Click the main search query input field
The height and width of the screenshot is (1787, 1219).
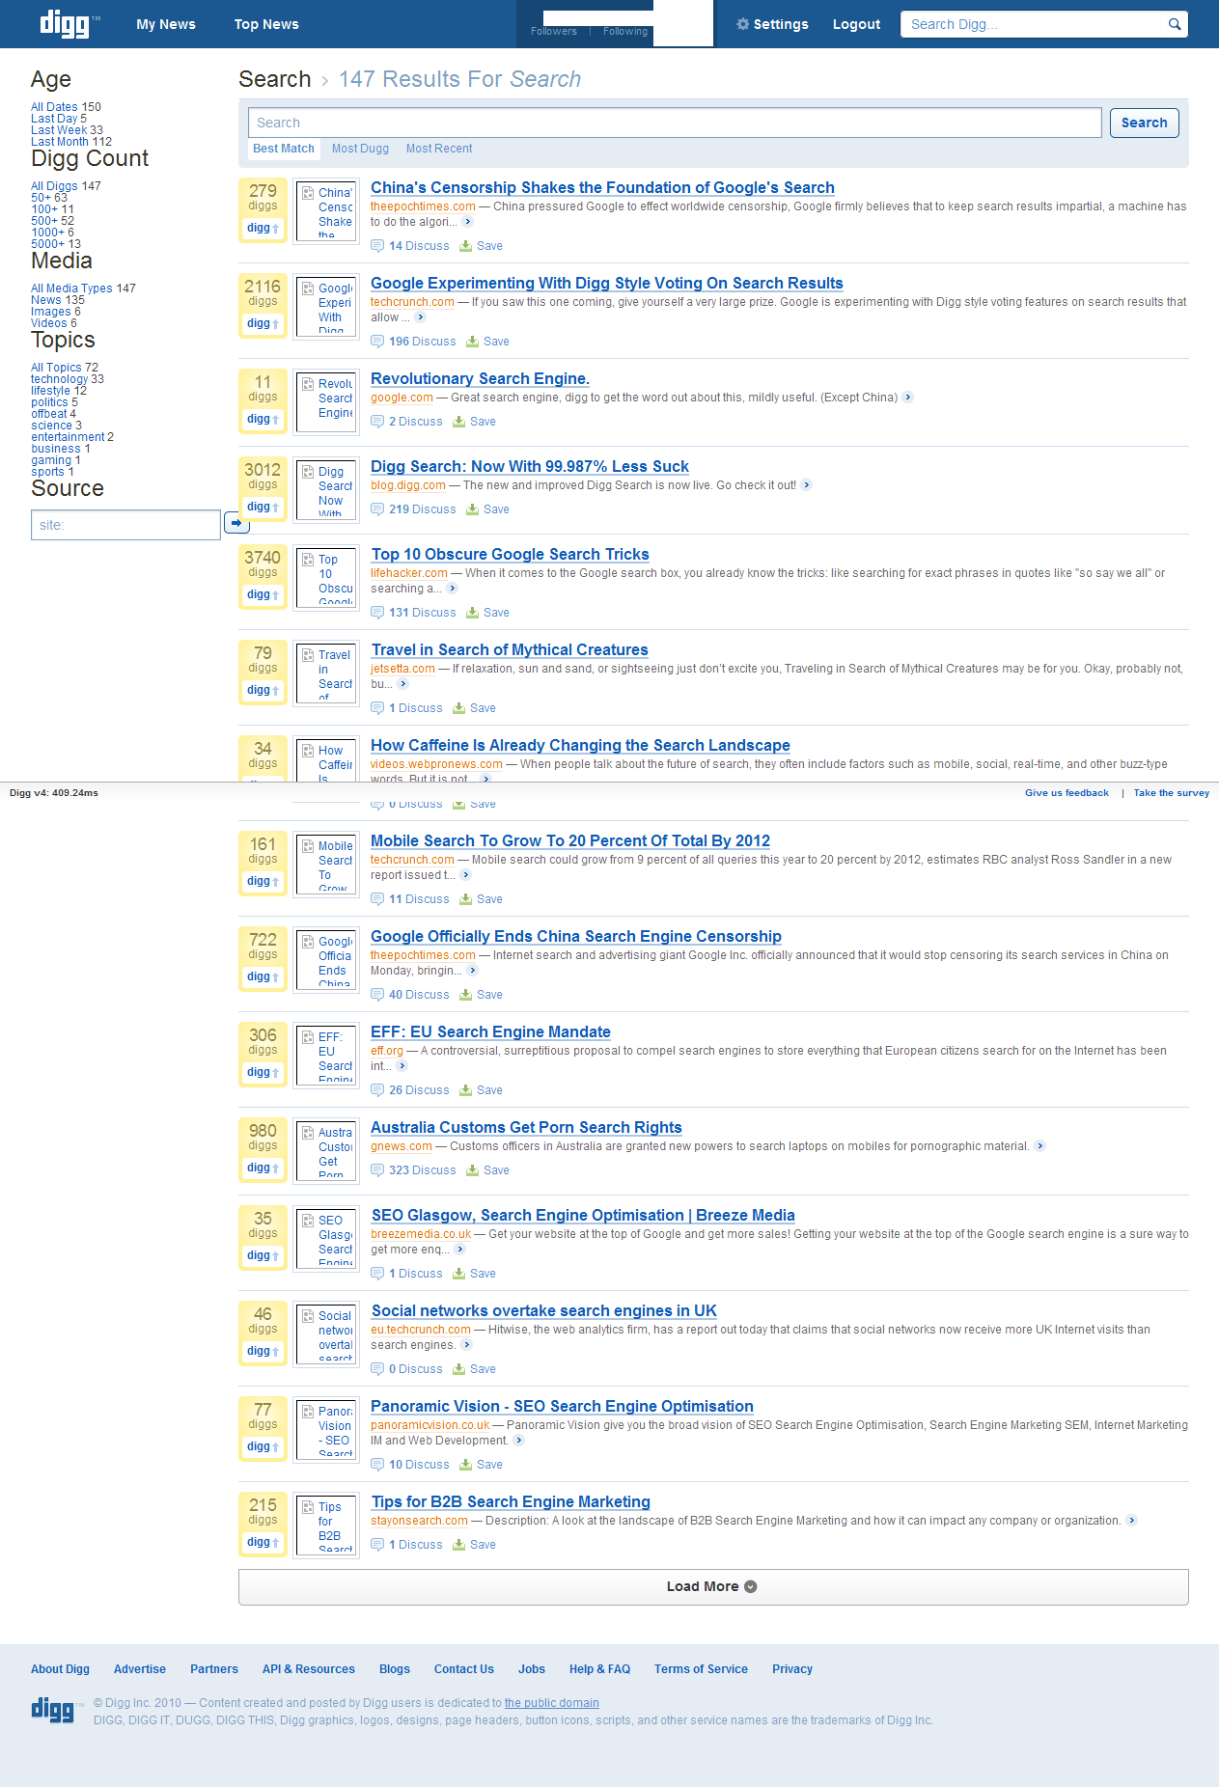[x=675, y=123]
